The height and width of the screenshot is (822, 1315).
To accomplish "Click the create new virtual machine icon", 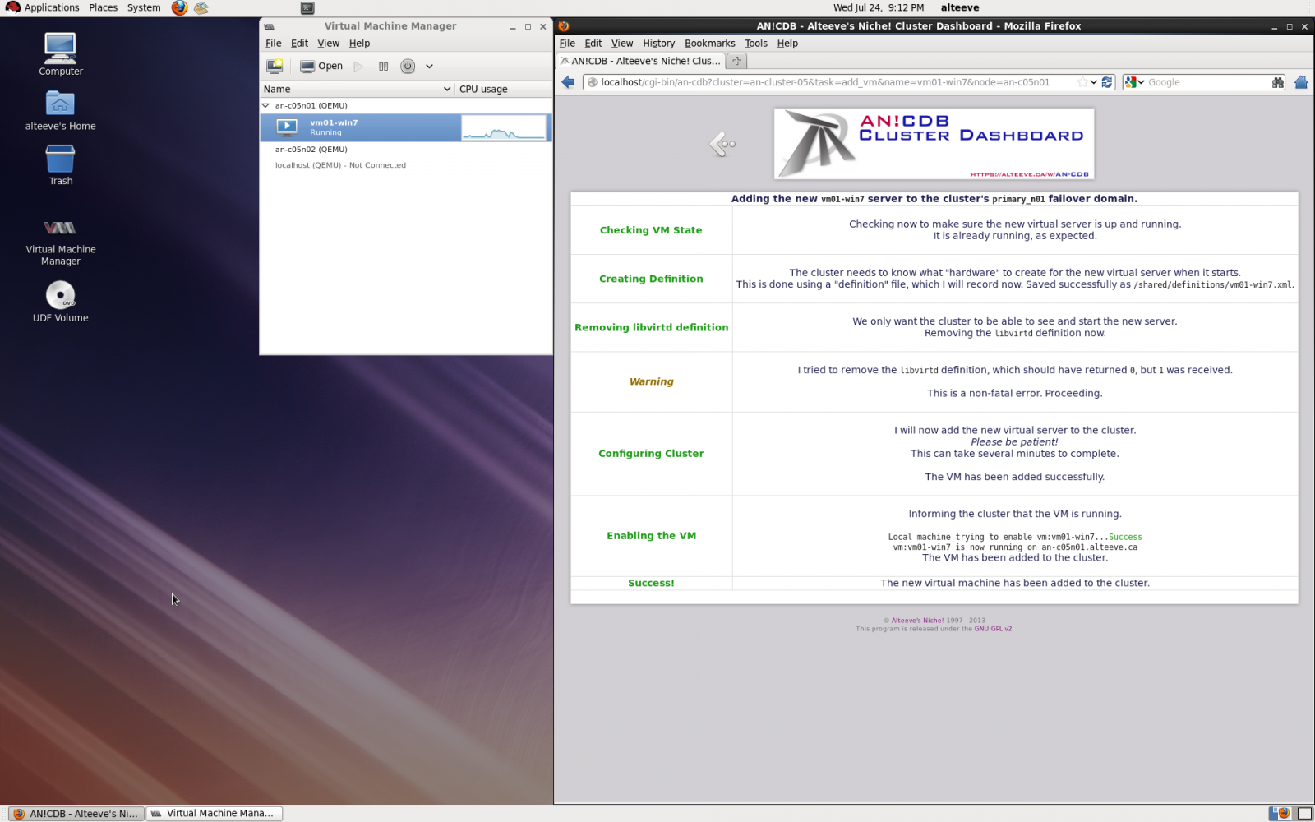I will [x=275, y=66].
